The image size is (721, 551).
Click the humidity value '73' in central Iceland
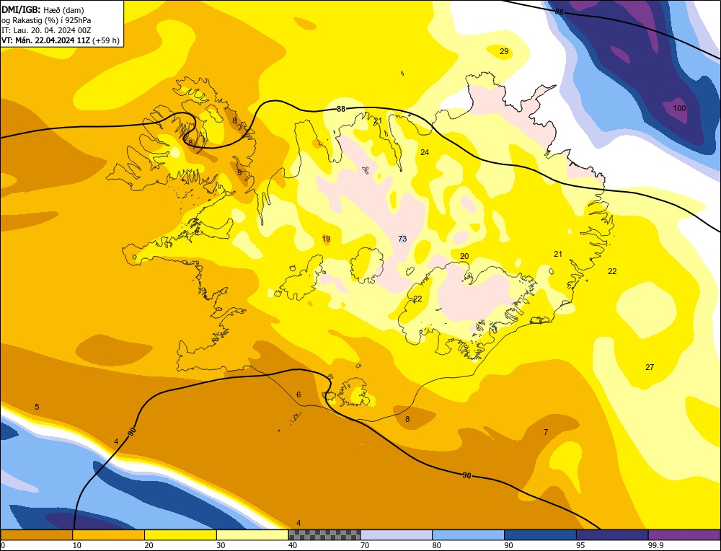pos(402,239)
